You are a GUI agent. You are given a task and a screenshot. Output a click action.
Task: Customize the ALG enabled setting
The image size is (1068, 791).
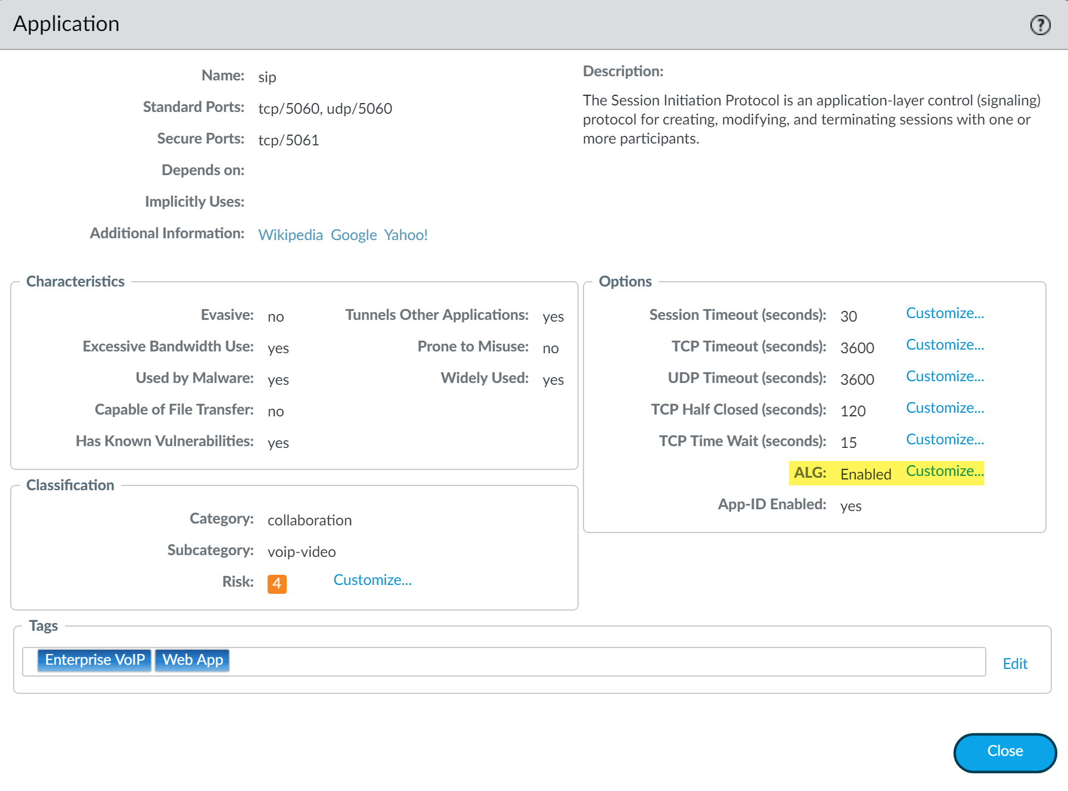click(x=944, y=471)
